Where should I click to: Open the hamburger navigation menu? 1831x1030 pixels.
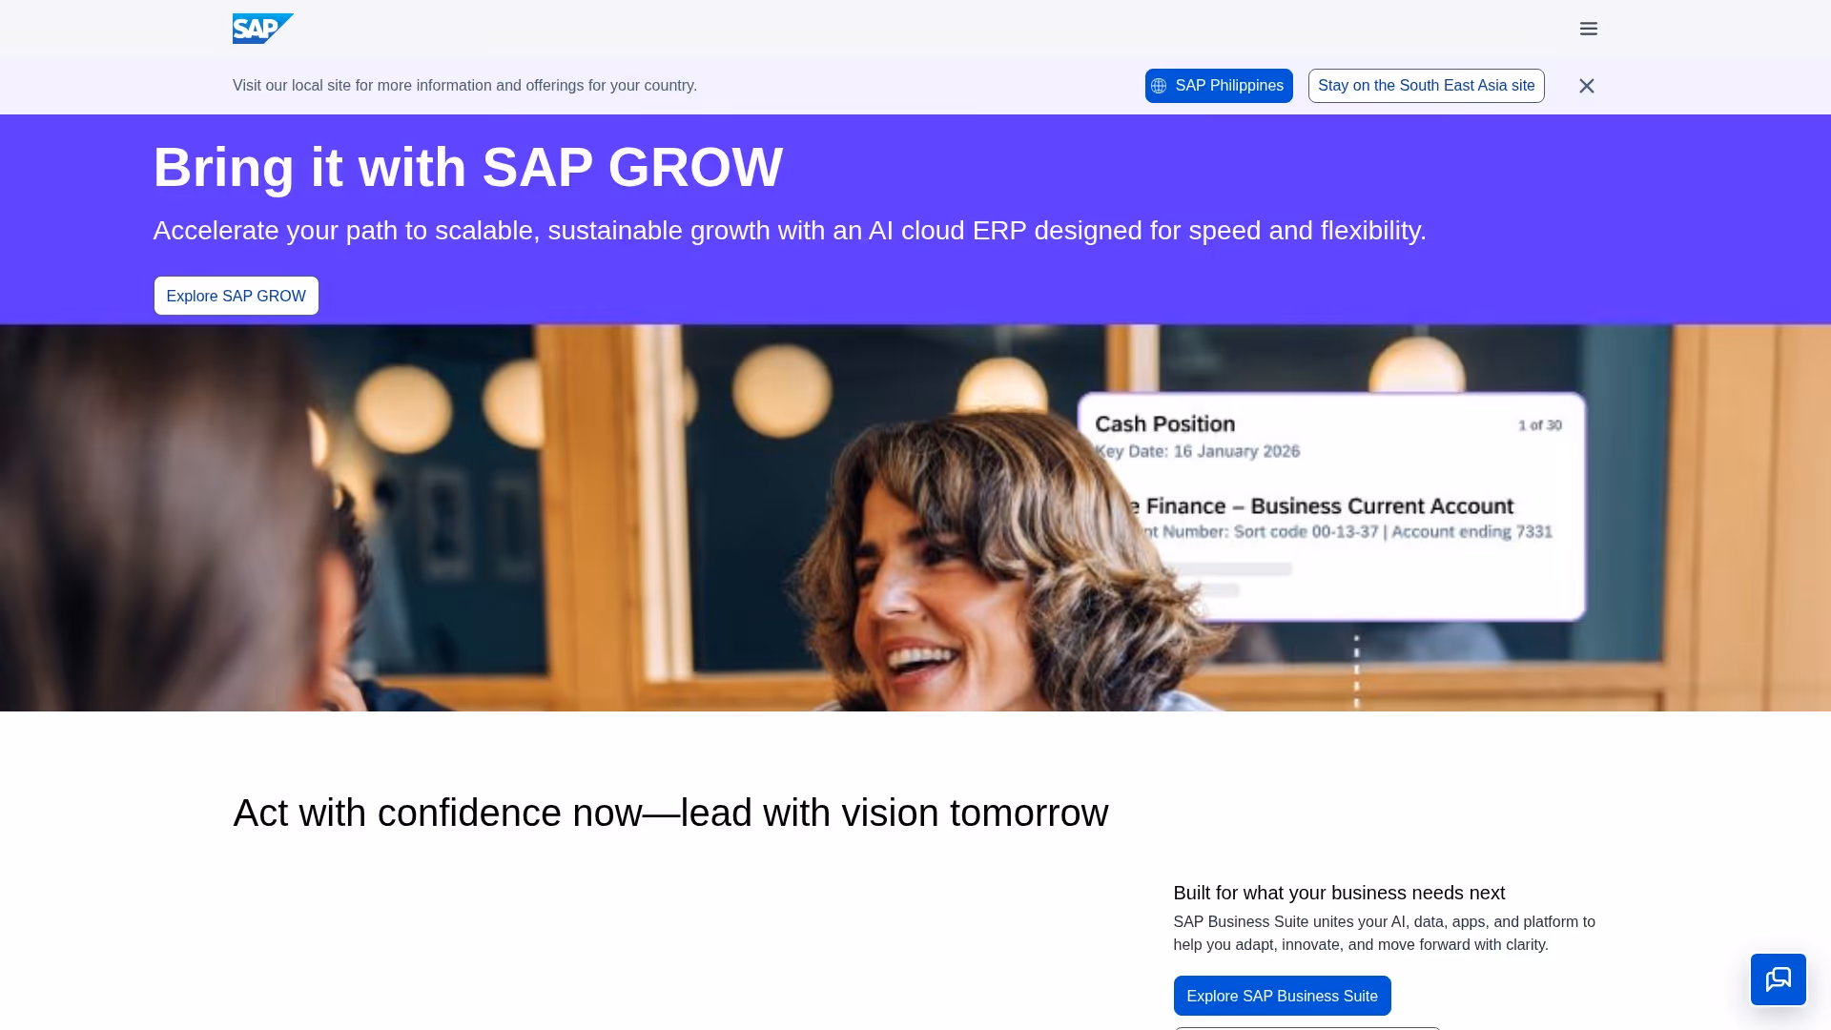1588,29
